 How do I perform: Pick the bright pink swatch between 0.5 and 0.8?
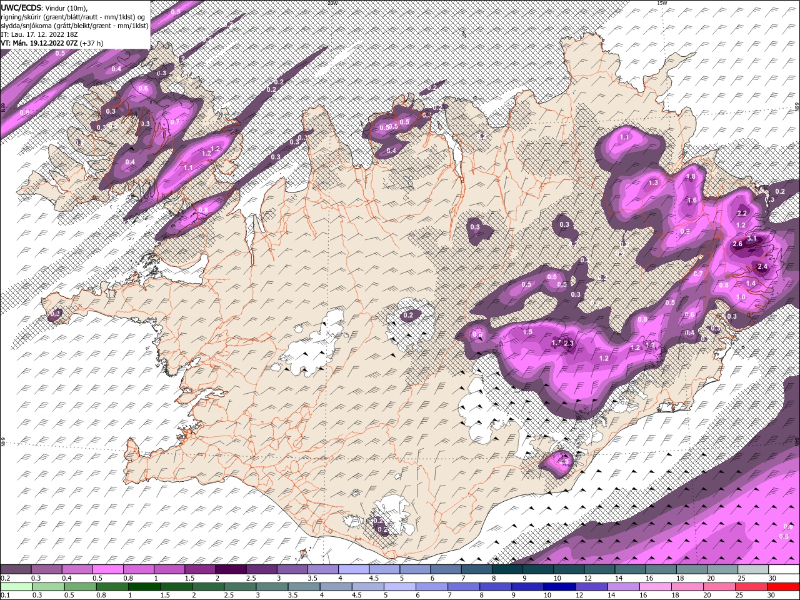pyautogui.click(x=107, y=569)
